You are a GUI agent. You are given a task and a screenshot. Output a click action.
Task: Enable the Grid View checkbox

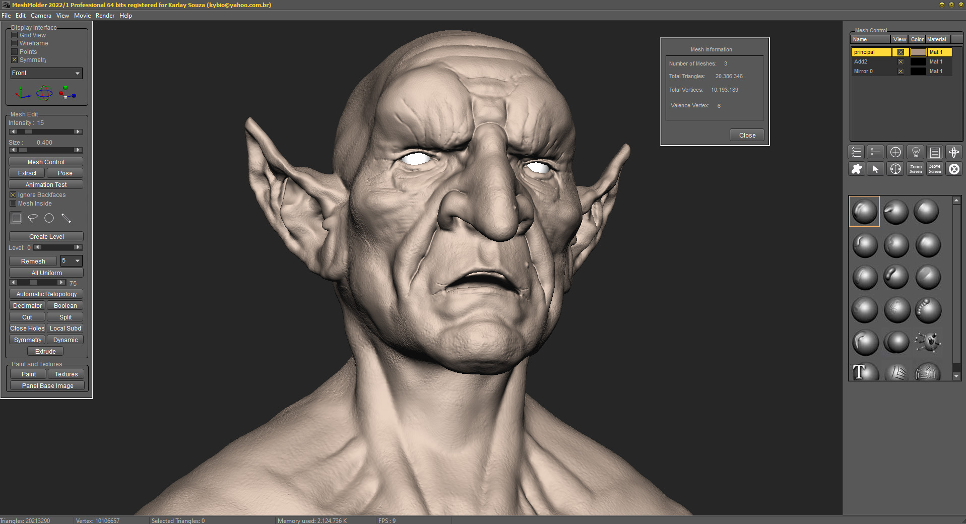point(15,35)
